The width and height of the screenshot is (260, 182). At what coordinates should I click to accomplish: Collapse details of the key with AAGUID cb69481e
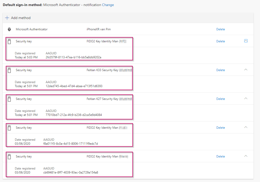tap(246, 156)
